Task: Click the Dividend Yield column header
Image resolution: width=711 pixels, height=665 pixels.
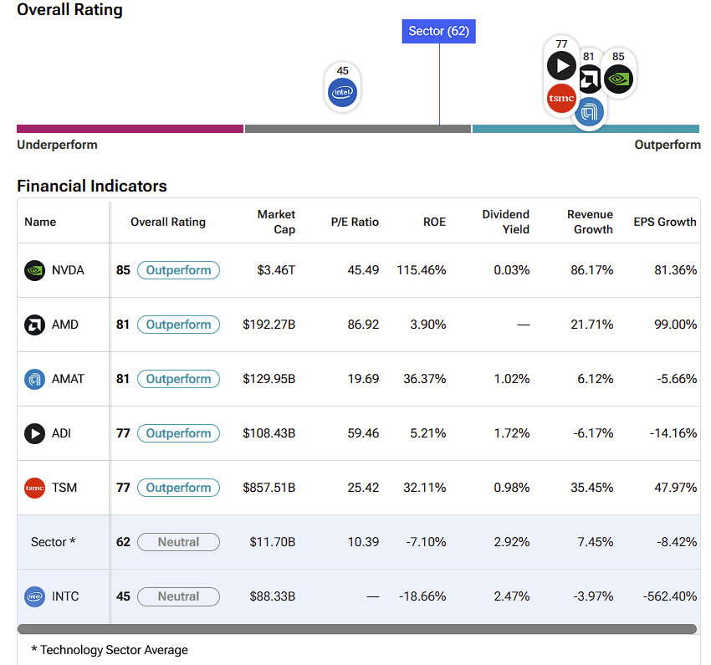Action: [x=505, y=223]
